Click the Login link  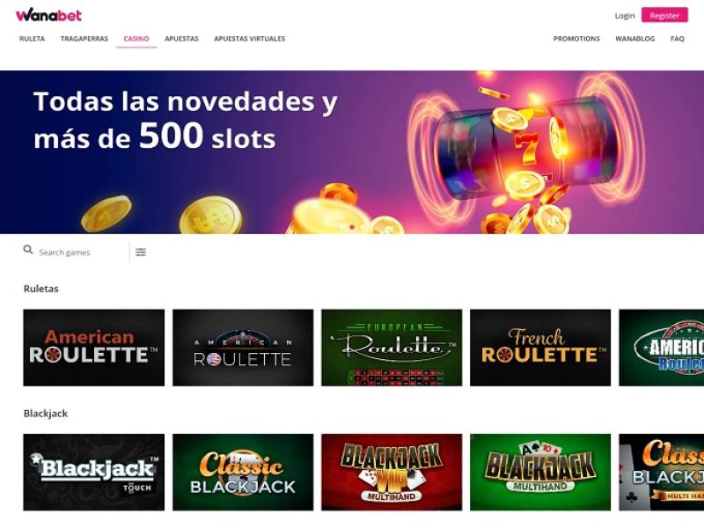tap(625, 16)
